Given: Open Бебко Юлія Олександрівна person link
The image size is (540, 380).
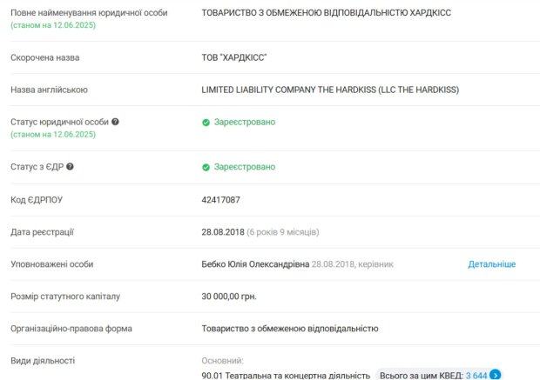Looking at the screenshot, I should click(254, 263).
